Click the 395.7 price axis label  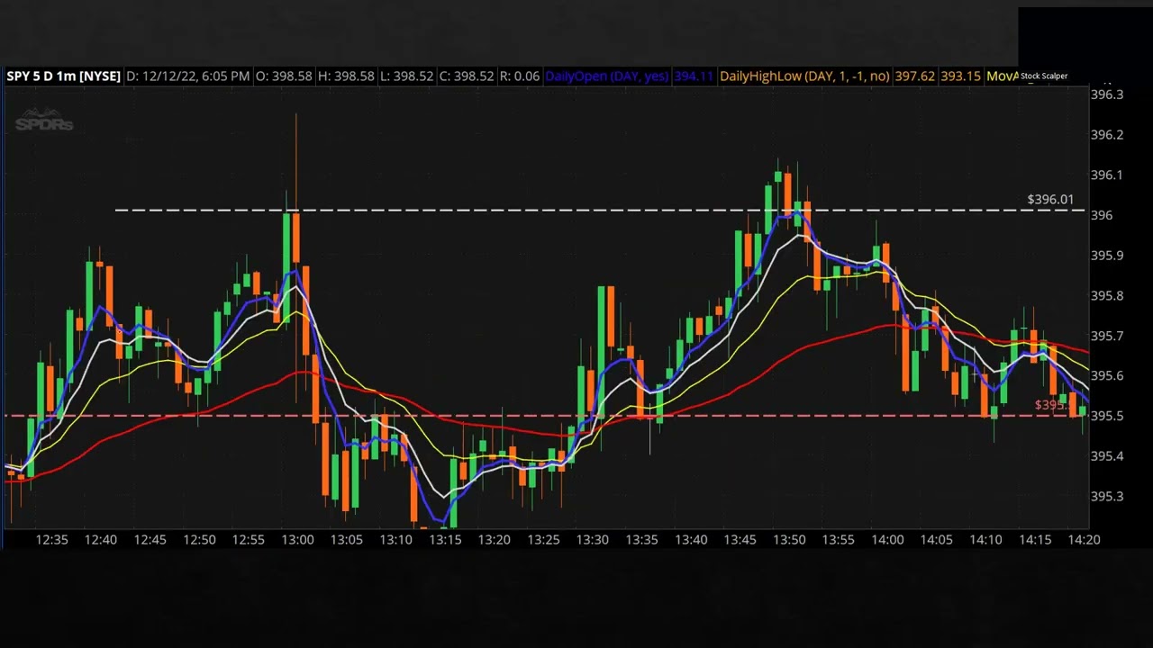coord(1107,336)
